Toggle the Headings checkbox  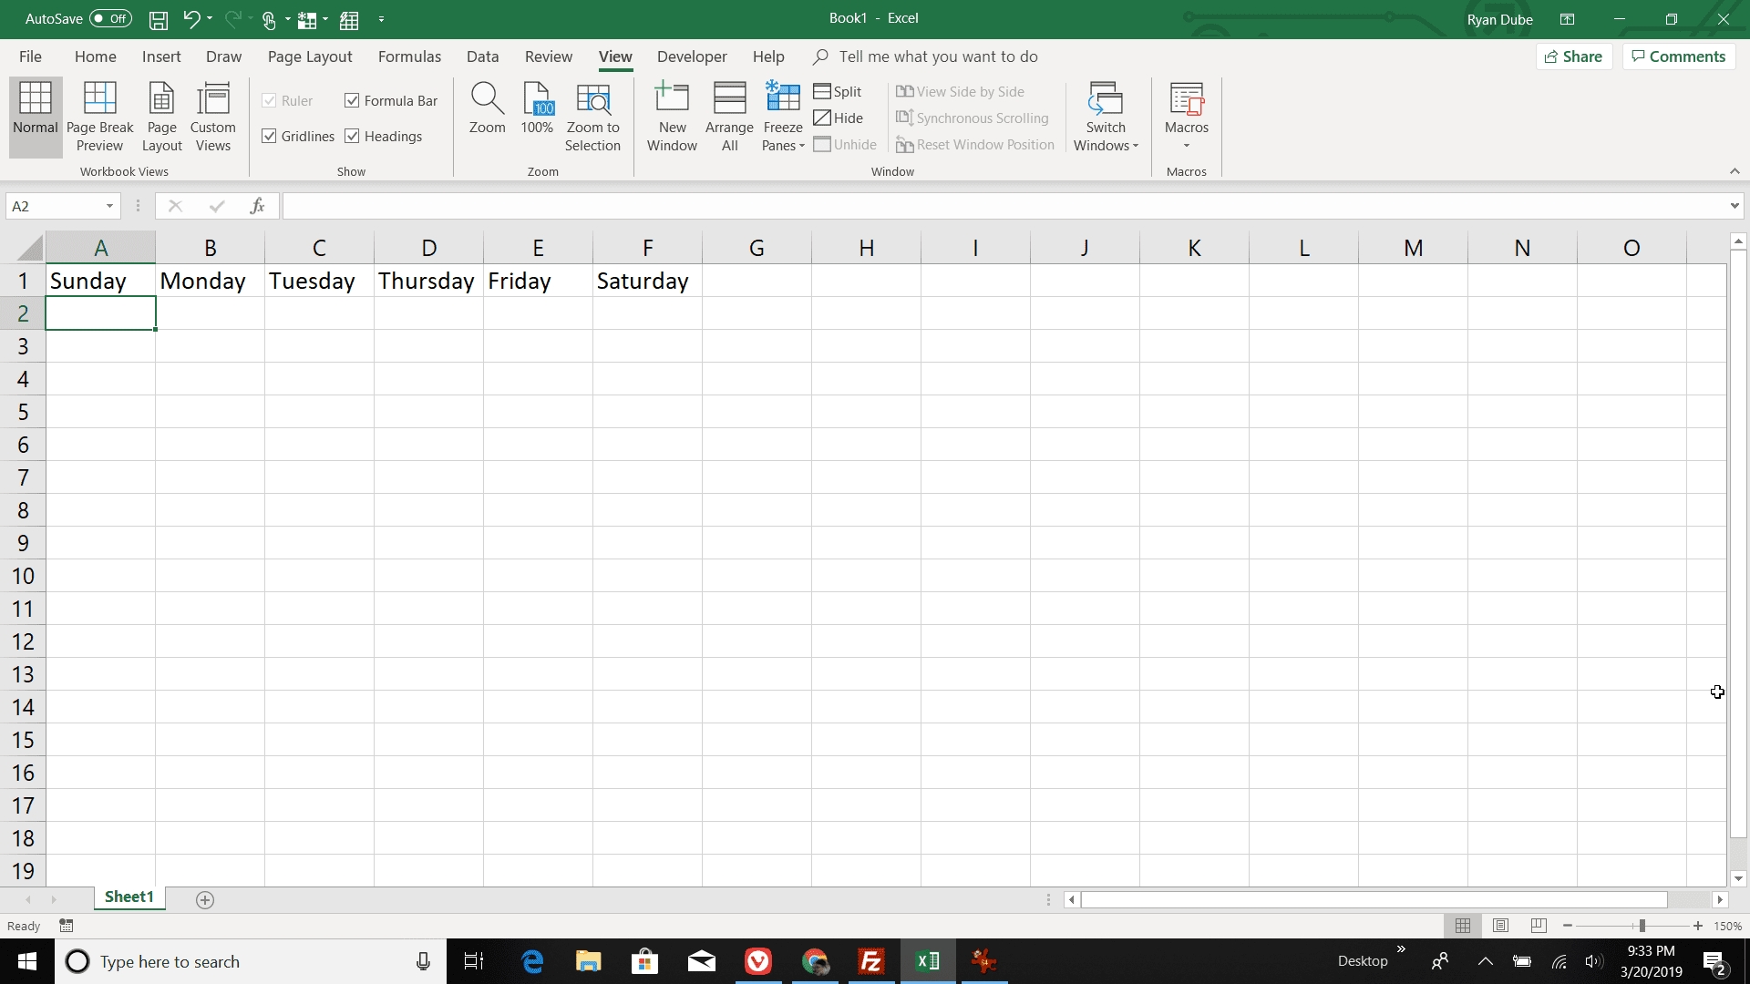coord(352,136)
